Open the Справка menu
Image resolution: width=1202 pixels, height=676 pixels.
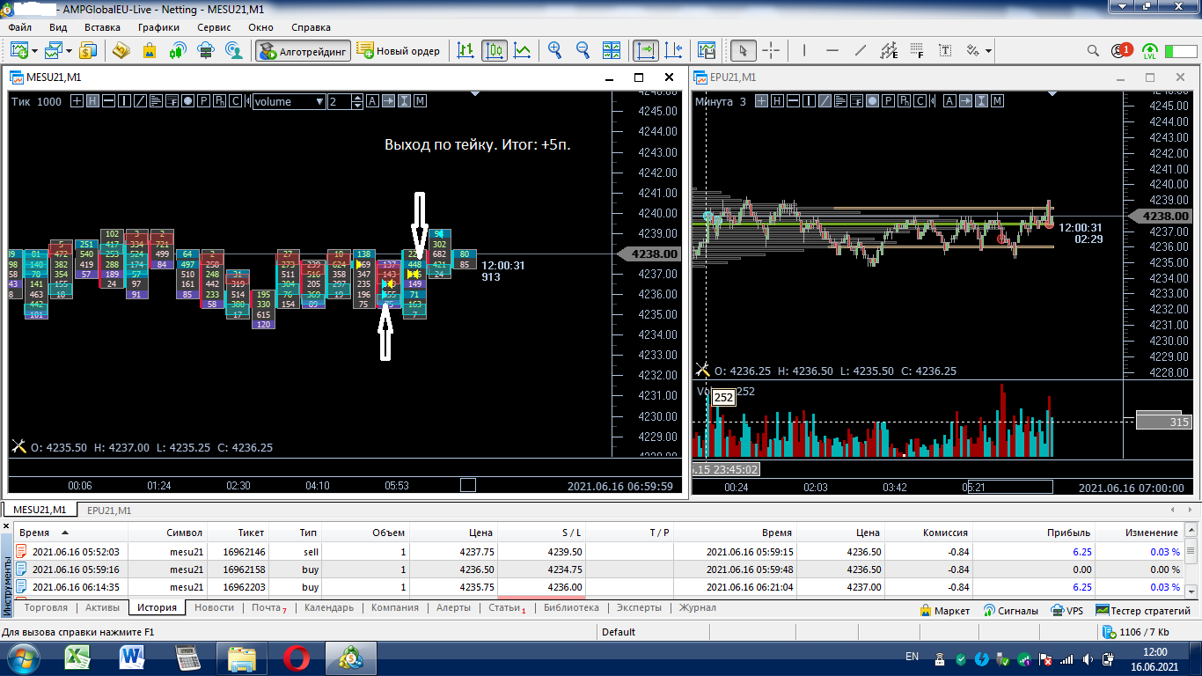coord(311,27)
